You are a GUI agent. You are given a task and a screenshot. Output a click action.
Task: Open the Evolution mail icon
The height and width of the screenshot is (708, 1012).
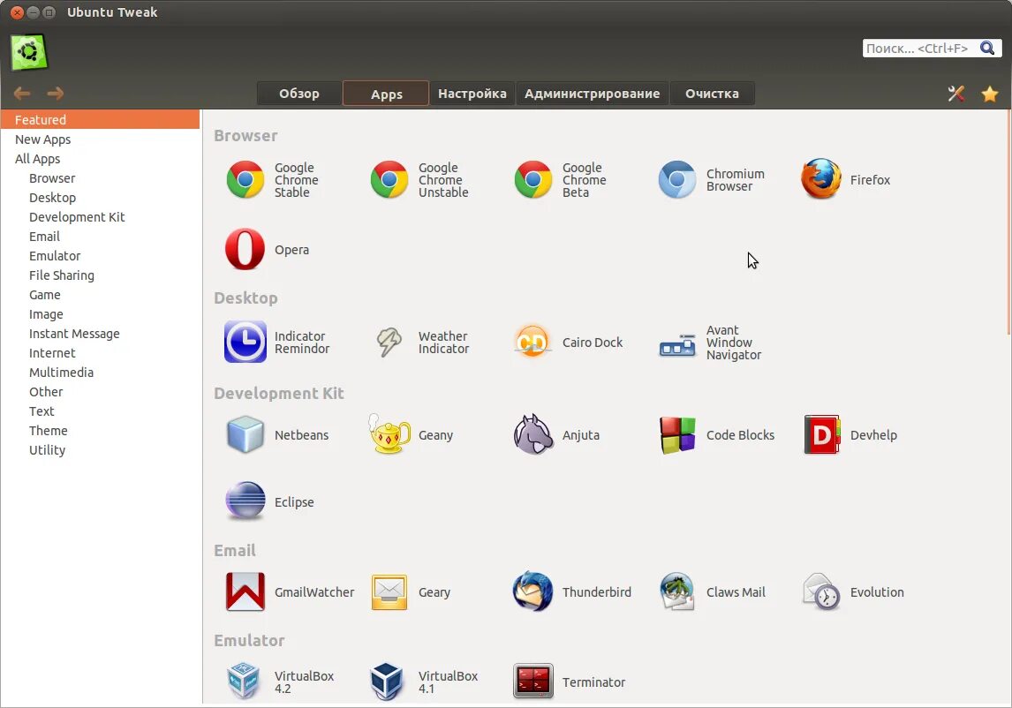pos(821,591)
